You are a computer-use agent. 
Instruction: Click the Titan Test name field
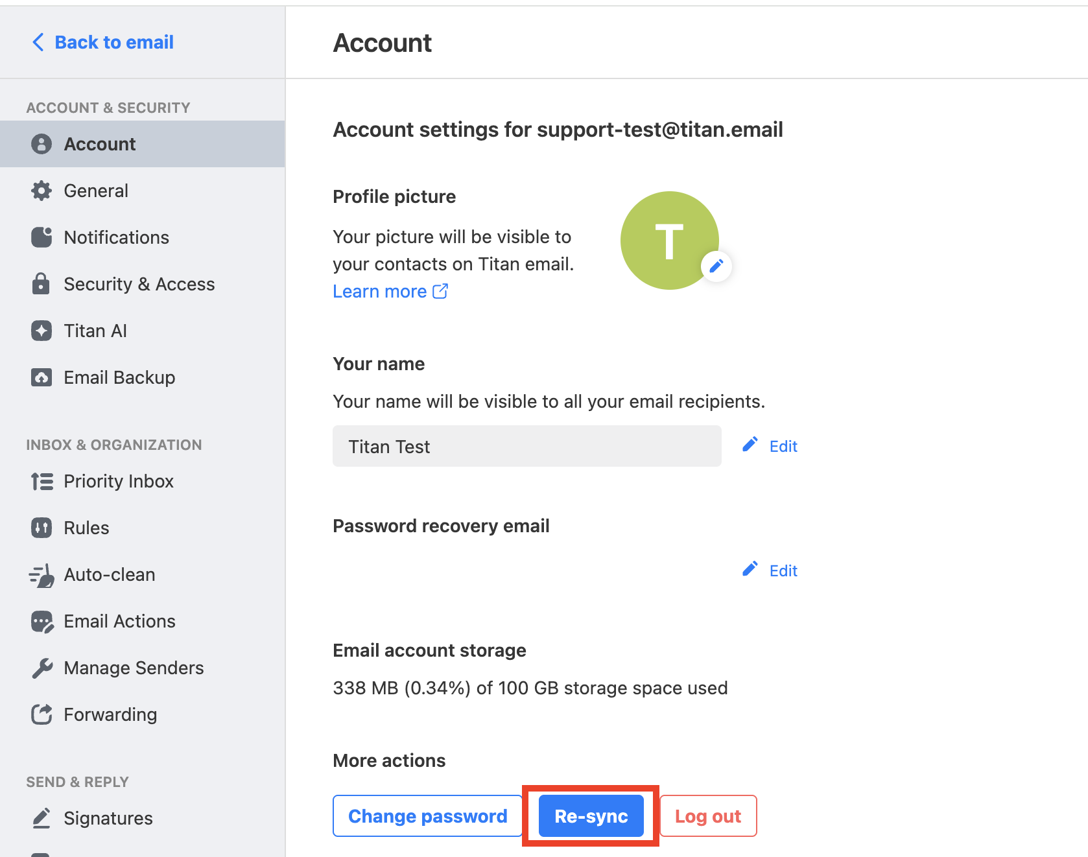pos(527,446)
